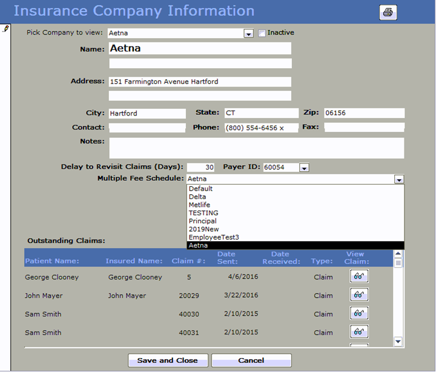The height and width of the screenshot is (372, 436).
Task: Click the Delay to Revisit Claims days field
Action: 200,168
